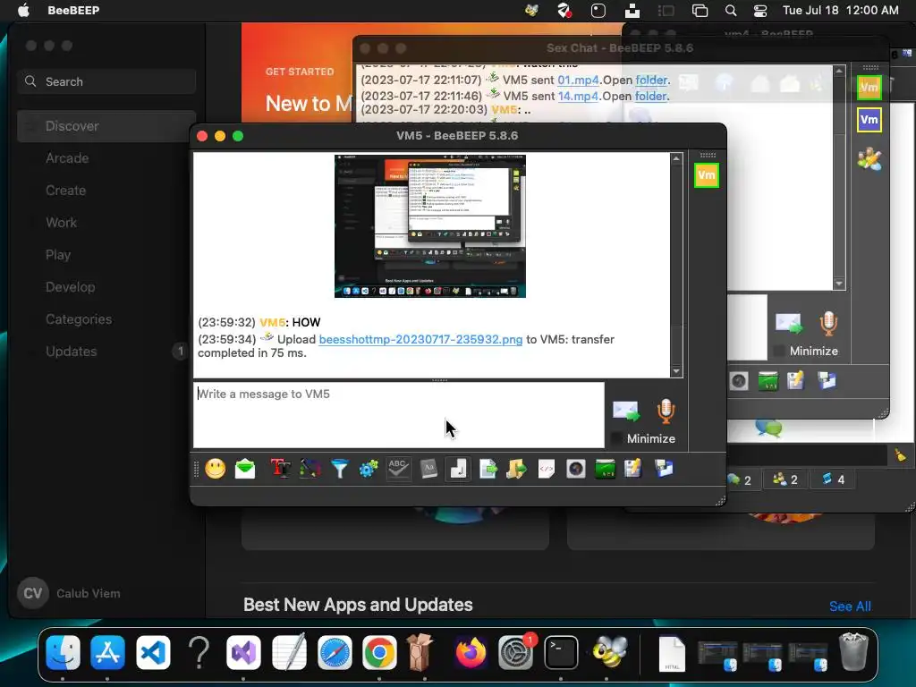
Task: Click the code snippet icon
Action: click(x=547, y=469)
